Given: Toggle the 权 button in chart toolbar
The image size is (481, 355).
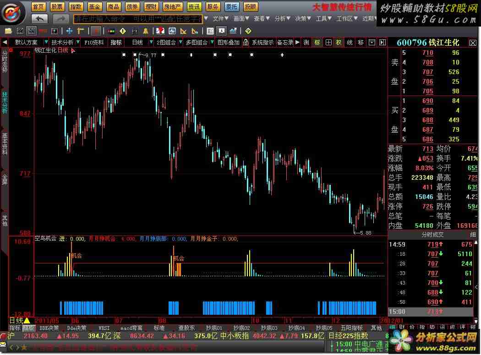Looking at the screenshot, I should pyautogui.click(x=339, y=43).
